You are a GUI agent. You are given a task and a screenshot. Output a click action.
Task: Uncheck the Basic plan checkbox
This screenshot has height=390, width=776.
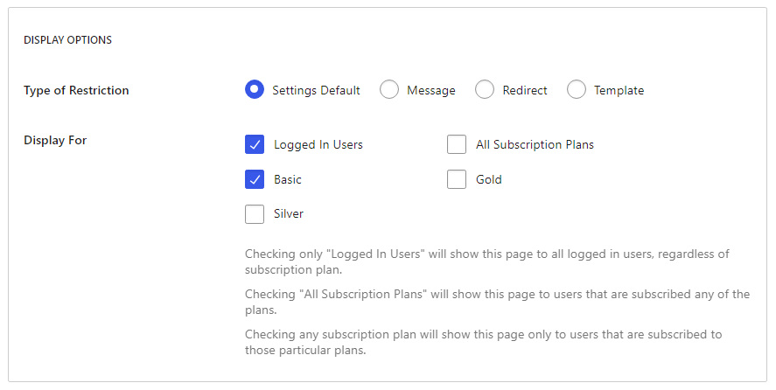255,179
